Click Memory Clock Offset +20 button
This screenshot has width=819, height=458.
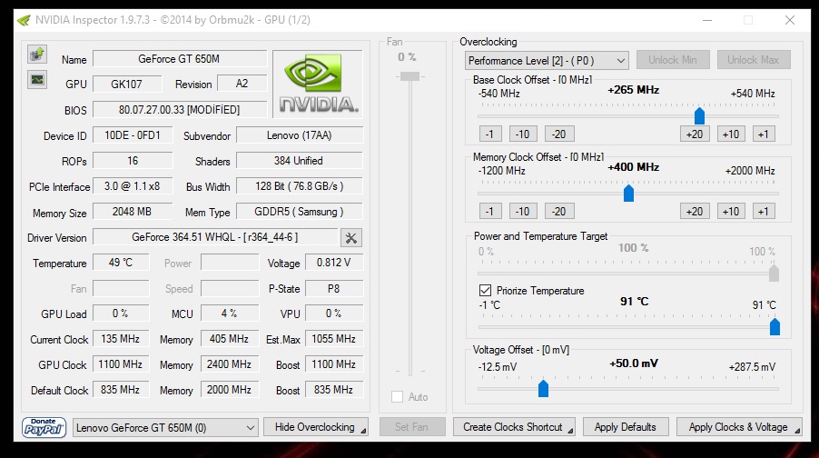click(695, 212)
